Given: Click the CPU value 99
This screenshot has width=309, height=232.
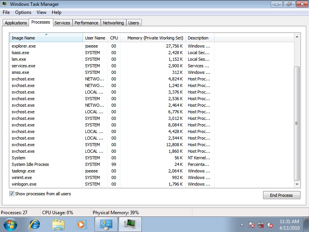Looking at the screenshot, I should [114, 164].
